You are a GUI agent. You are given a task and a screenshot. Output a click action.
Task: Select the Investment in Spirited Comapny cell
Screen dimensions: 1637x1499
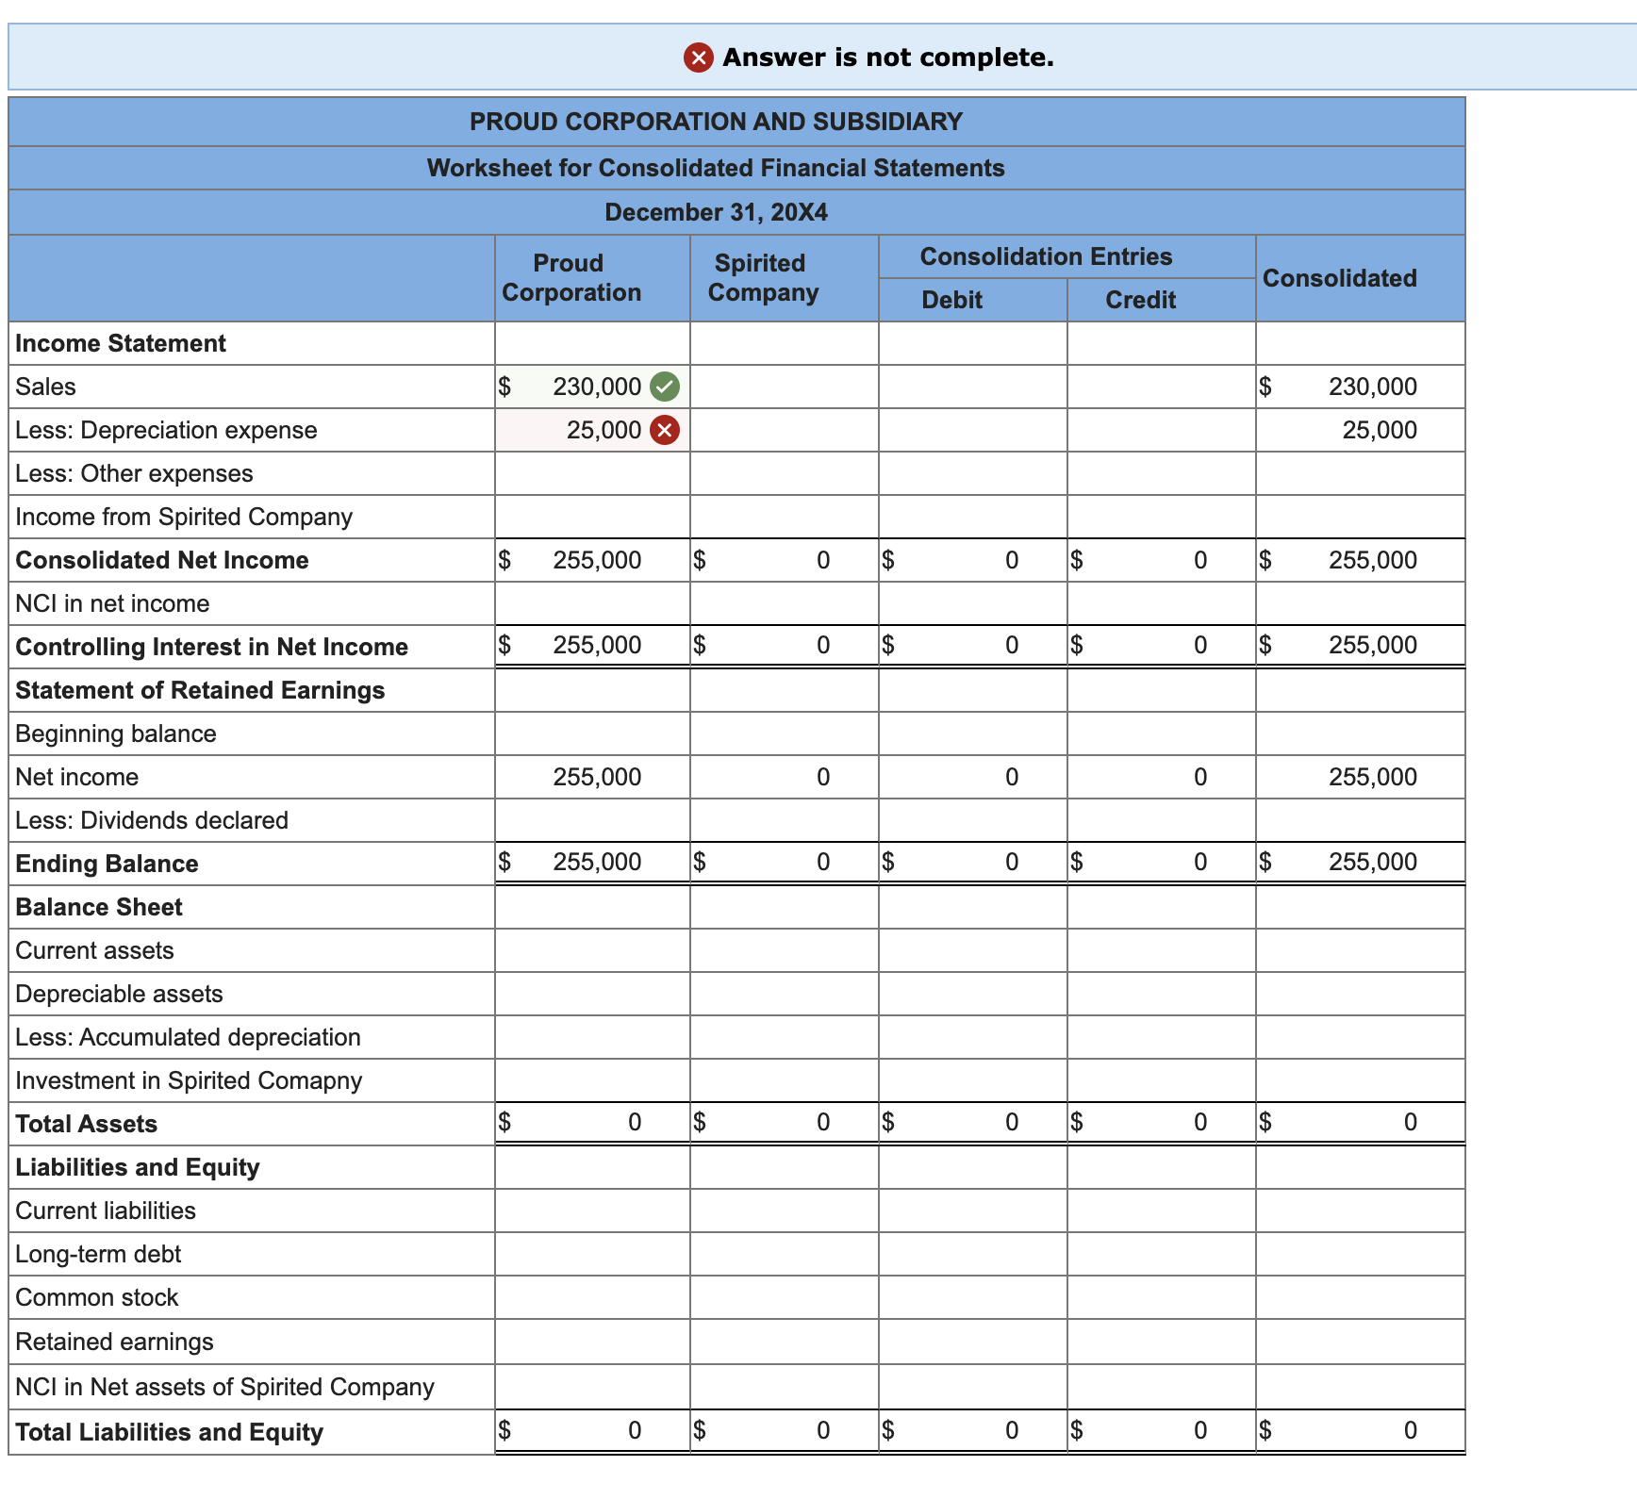[589, 1079]
